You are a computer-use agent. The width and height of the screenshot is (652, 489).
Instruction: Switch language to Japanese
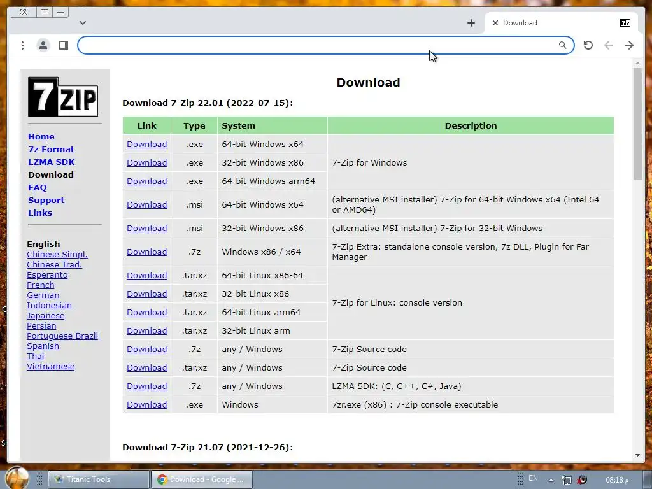click(45, 316)
